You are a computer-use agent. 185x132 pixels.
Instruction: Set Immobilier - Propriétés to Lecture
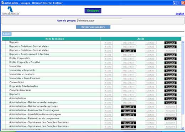tap(150, 71)
